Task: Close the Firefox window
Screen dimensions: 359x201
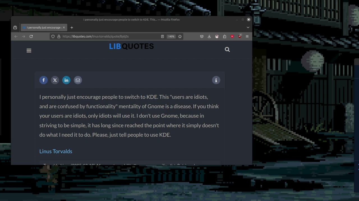Action: 248,20
